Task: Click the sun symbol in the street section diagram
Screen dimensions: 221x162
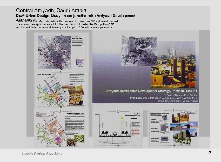Action: pos(122,118)
